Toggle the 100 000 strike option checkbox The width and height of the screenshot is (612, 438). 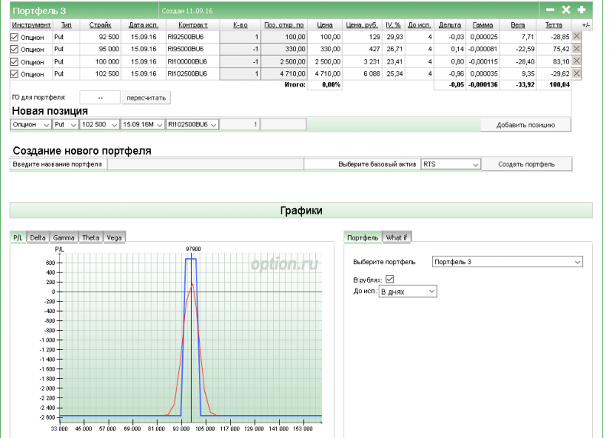[14, 61]
